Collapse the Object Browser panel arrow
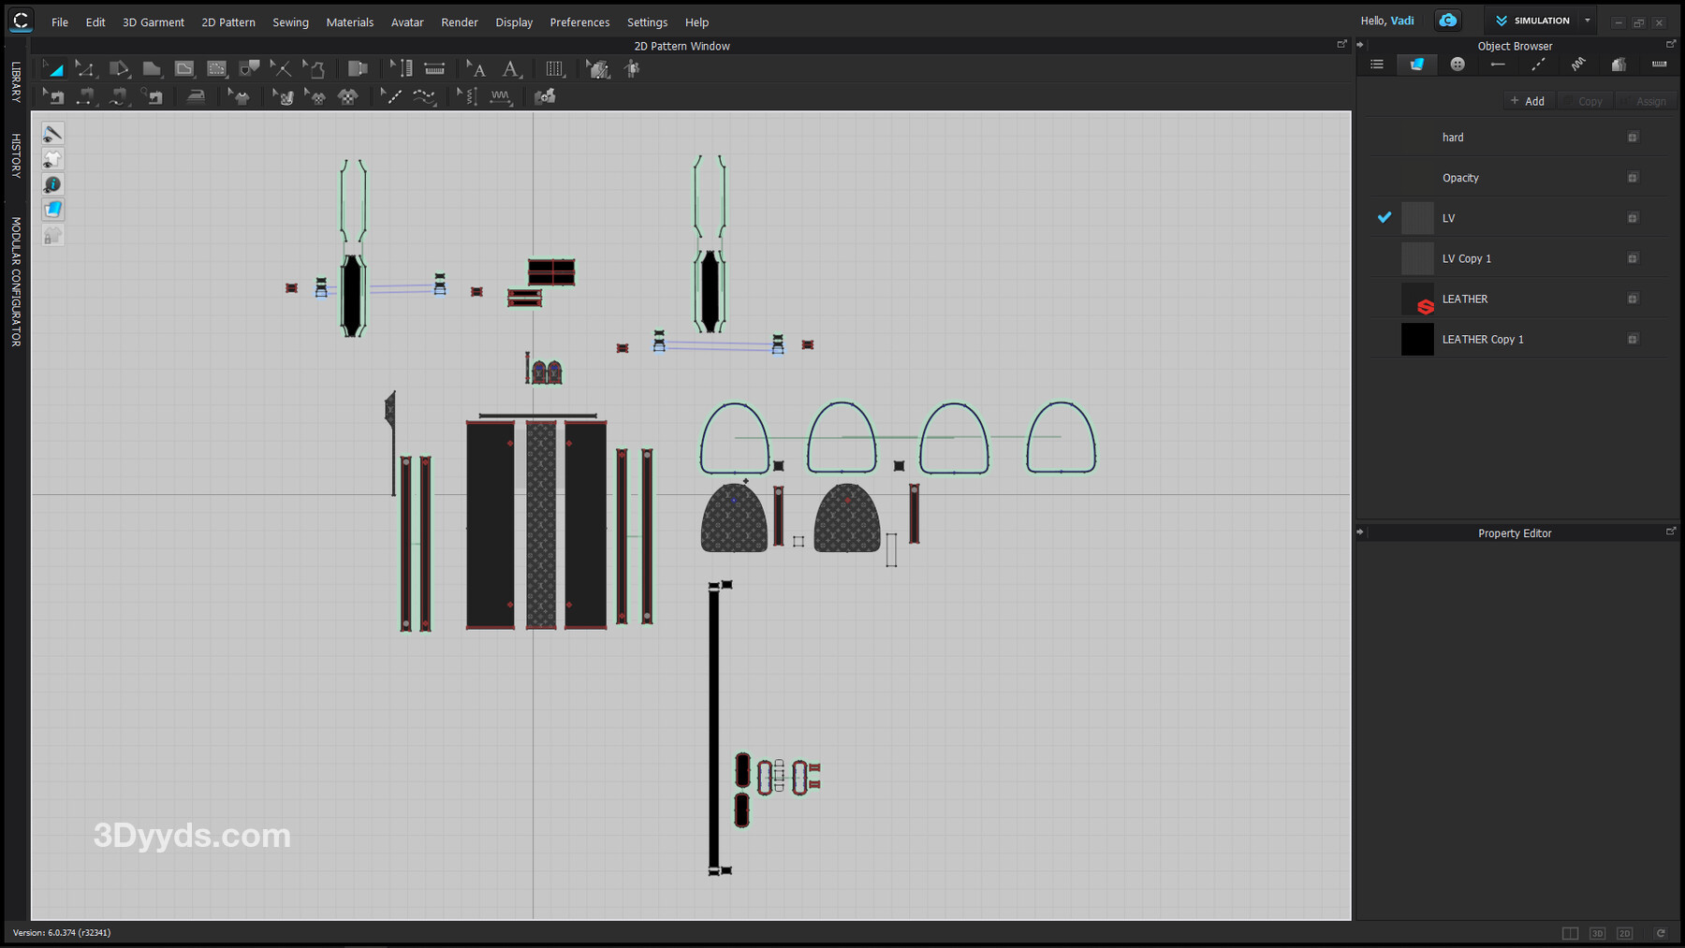1685x948 pixels. point(1360,45)
